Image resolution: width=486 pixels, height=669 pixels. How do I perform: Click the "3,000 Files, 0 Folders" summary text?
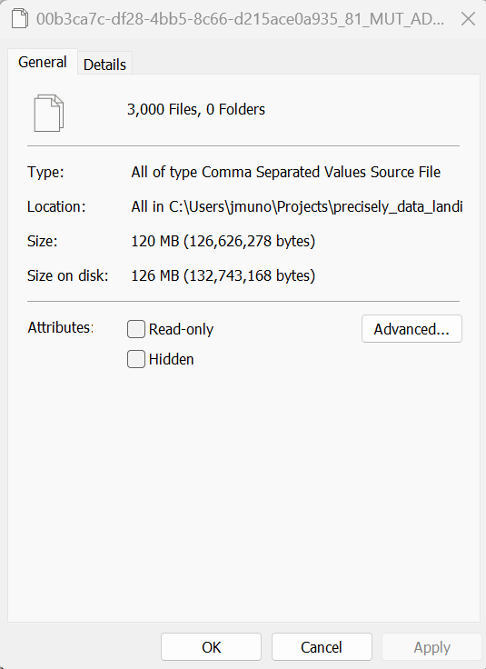tap(196, 110)
